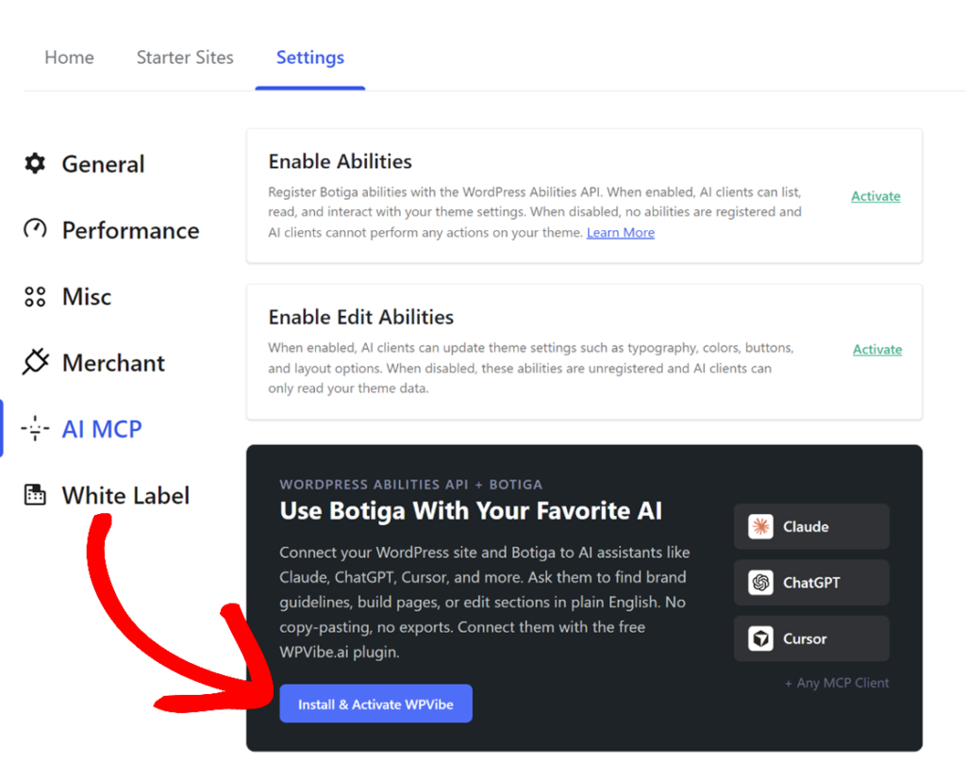Screen dimensions: 966x778
Task: Click the Cursor cube logo icon
Action: 761,638
